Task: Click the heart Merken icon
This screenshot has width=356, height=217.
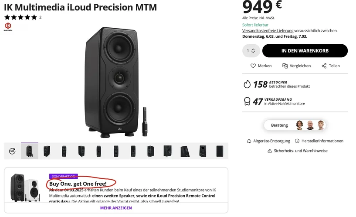Action: point(253,66)
